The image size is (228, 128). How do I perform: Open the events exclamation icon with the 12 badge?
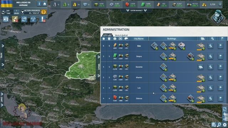(x=42, y=19)
